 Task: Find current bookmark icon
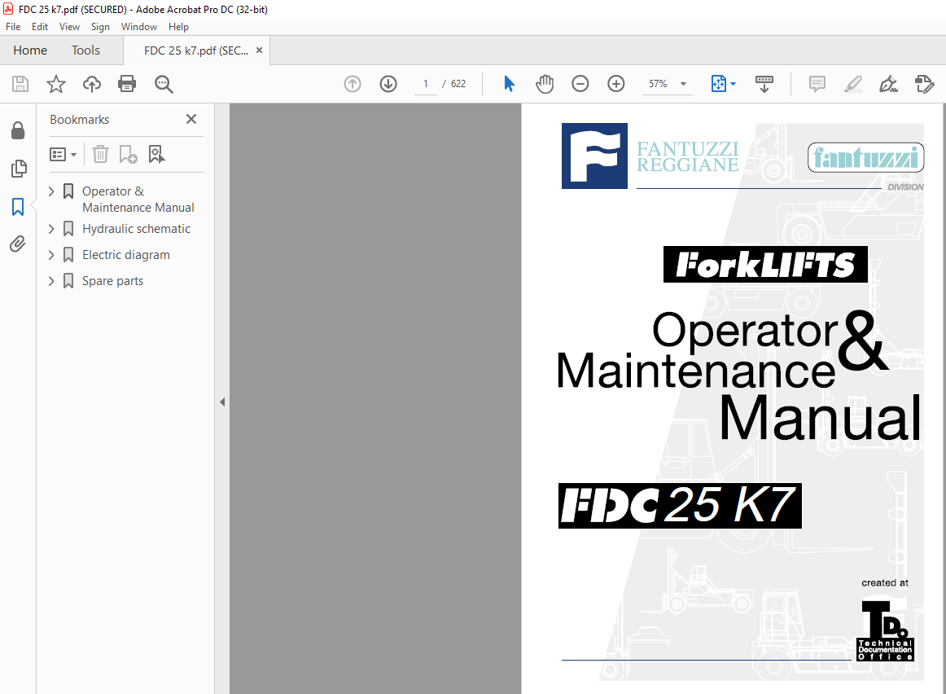(x=156, y=155)
